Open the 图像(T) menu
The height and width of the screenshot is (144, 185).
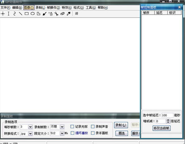(x=29, y=8)
